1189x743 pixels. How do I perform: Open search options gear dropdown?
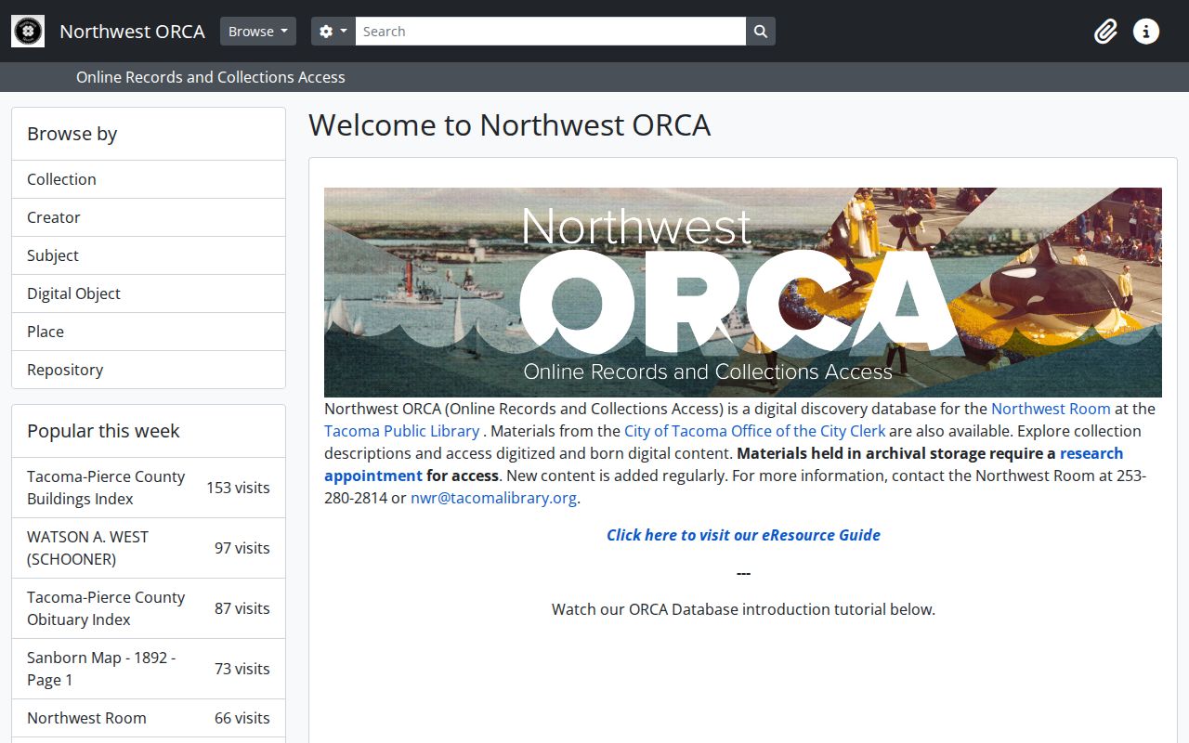coord(333,32)
